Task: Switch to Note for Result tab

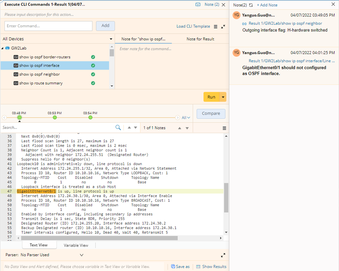Action: pyautogui.click(x=200, y=39)
